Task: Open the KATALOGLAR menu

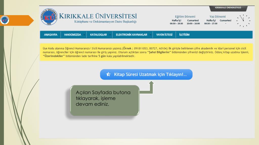Action: [x=98, y=35]
